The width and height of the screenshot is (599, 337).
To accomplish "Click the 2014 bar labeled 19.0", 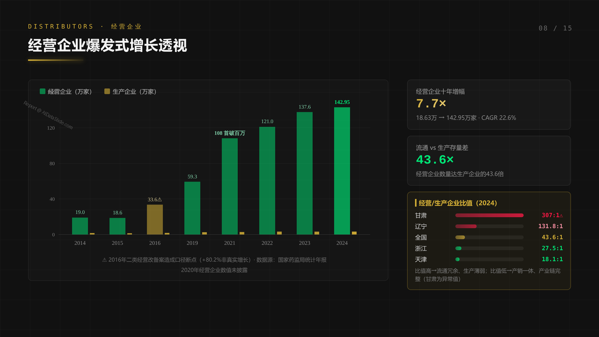I will (80, 226).
